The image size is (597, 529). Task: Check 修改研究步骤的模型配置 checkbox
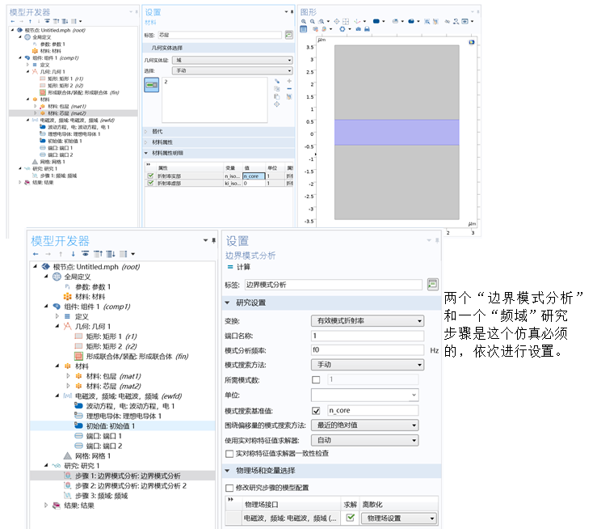229,488
